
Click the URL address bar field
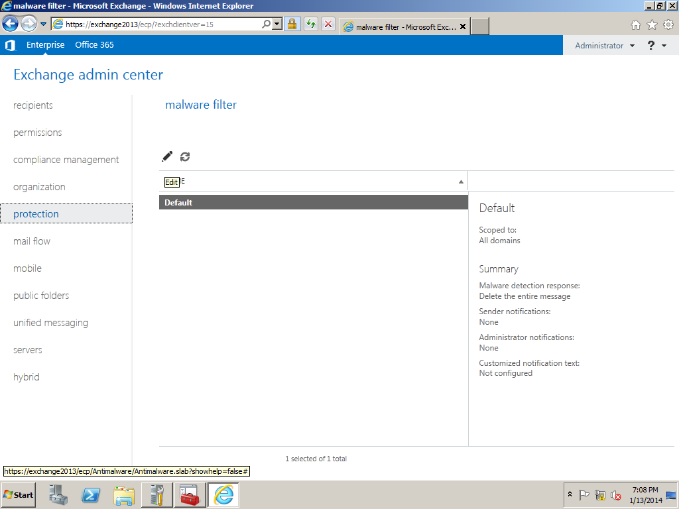159,24
